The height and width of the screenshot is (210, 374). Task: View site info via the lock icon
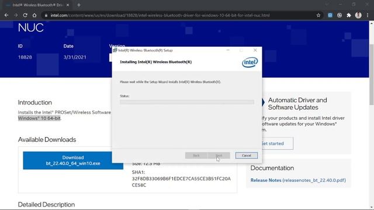tap(46, 15)
